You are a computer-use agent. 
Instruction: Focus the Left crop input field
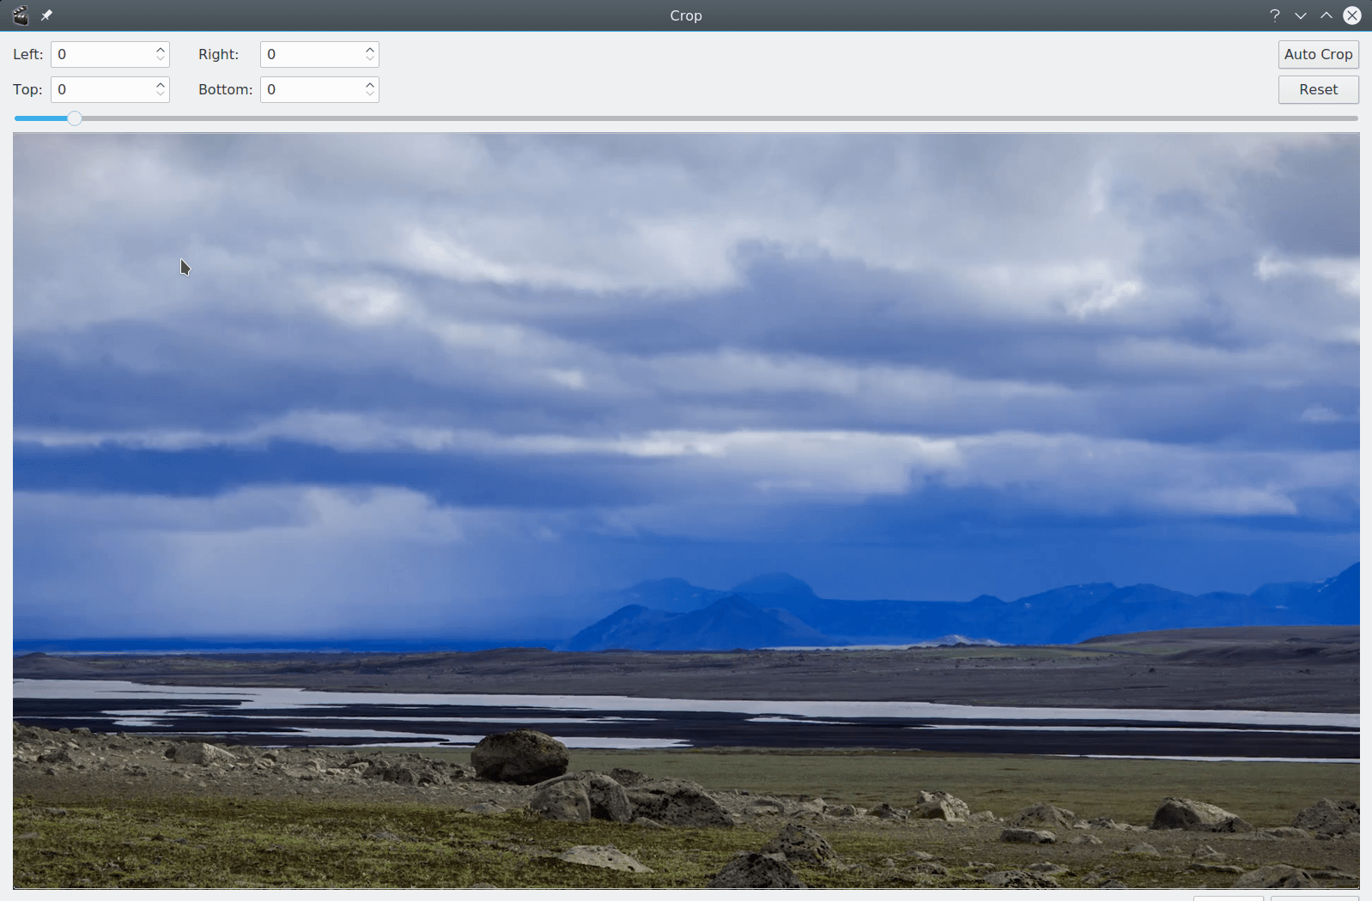pyautogui.click(x=103, y=55)
